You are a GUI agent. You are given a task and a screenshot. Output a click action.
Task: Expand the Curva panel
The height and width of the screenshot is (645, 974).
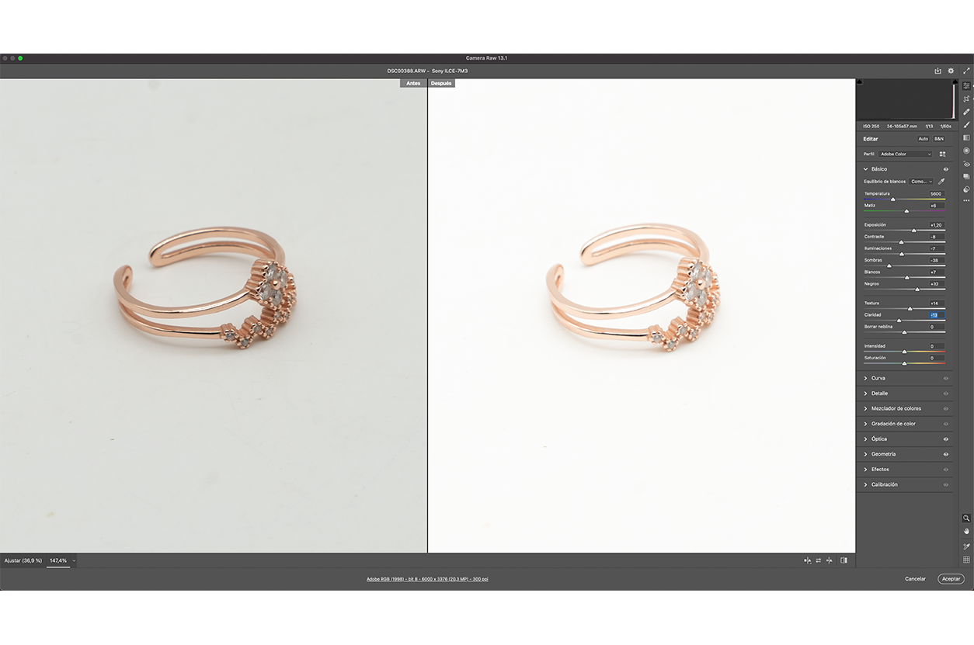tap(878, 378)
